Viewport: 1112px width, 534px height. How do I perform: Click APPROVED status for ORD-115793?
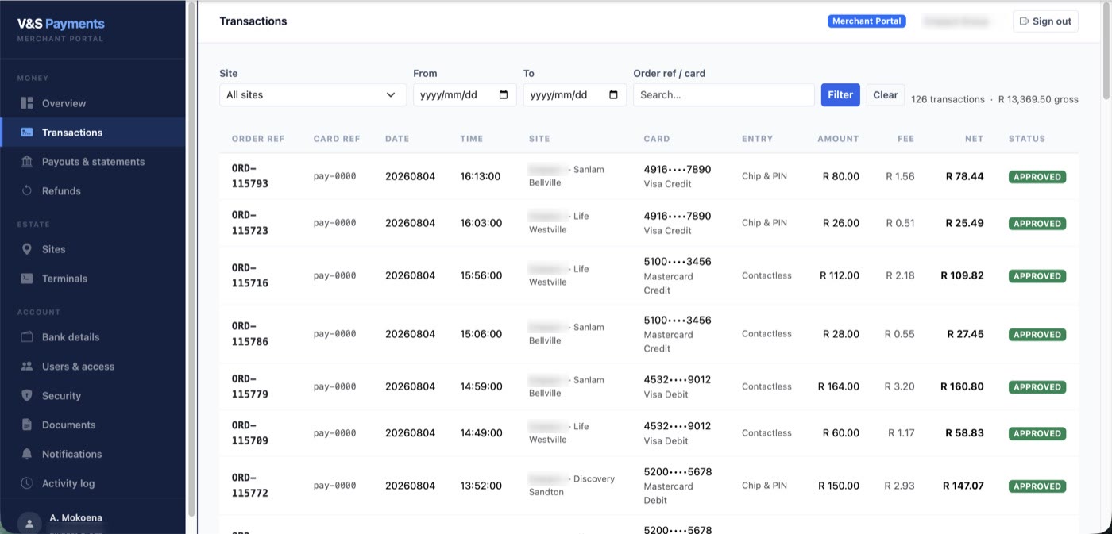pos(1037,177)
